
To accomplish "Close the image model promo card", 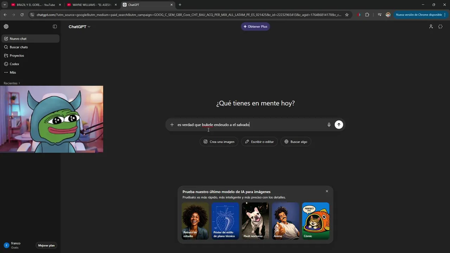I will (327, 191).
